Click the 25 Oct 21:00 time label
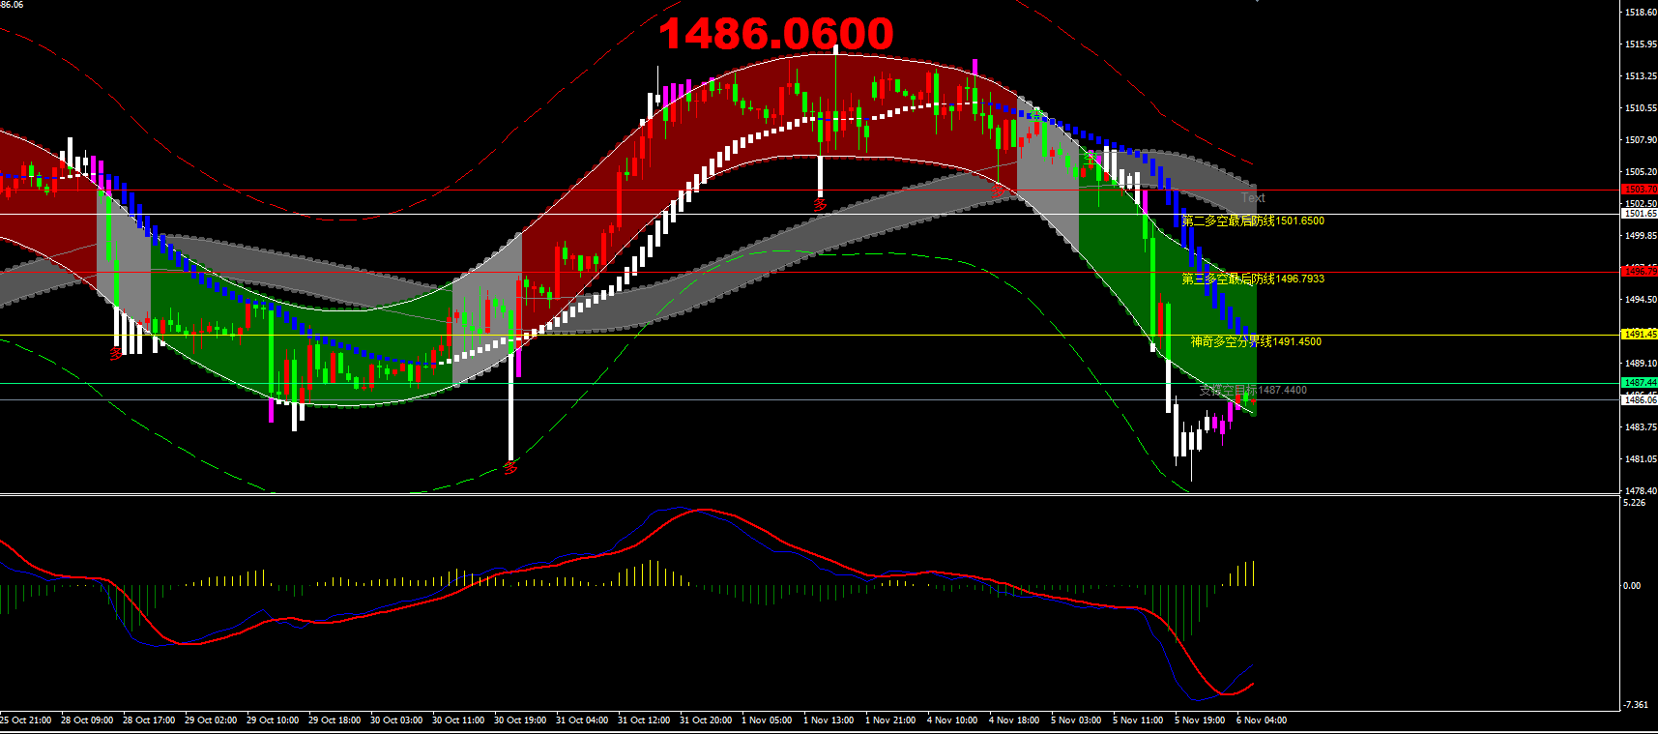 (x=26, y=720)
